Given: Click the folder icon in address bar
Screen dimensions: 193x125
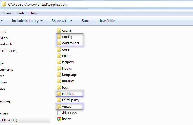Looking at the screenshot, I should (4, 4).
